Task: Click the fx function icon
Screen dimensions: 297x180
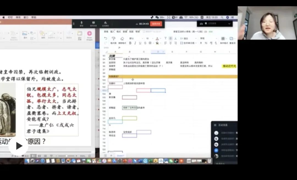Action: [119, 48]
